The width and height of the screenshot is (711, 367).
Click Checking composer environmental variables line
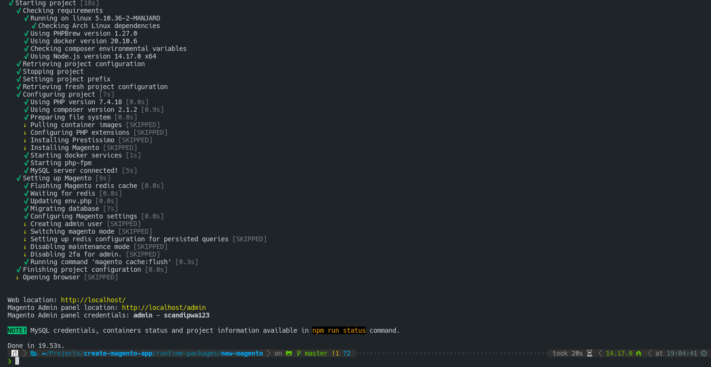(x=109, y=49)
